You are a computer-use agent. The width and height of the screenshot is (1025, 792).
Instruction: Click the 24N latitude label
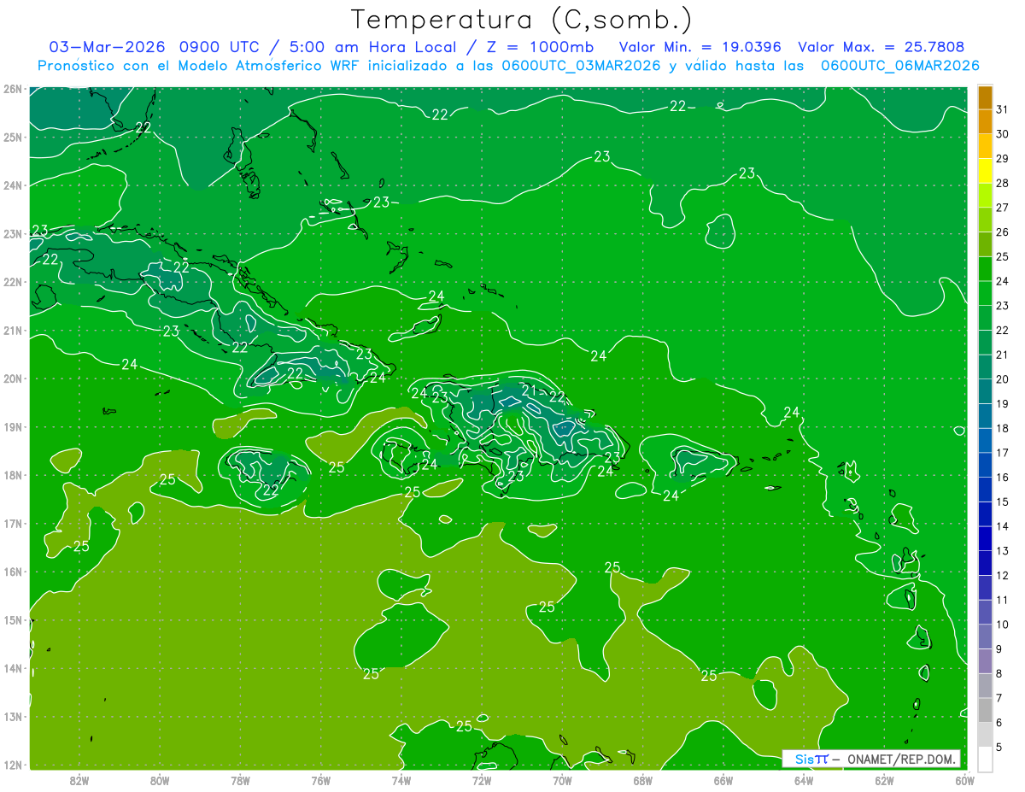click(13, 185)
